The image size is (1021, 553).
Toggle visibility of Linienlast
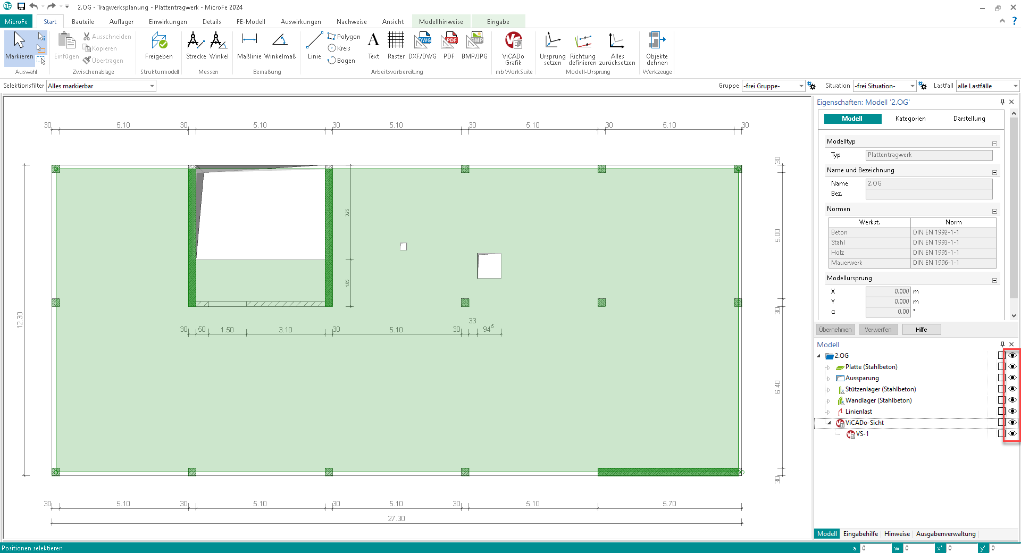pos(1012,412)
